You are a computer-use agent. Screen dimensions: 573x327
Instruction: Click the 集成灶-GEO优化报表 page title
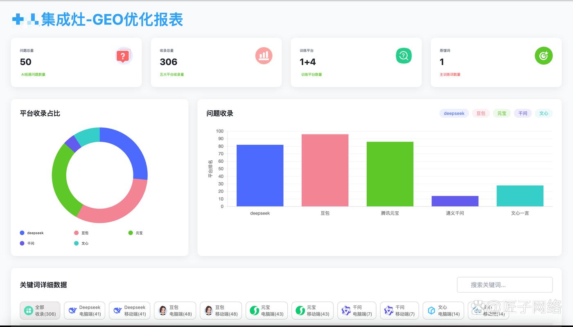coord(112,19)
